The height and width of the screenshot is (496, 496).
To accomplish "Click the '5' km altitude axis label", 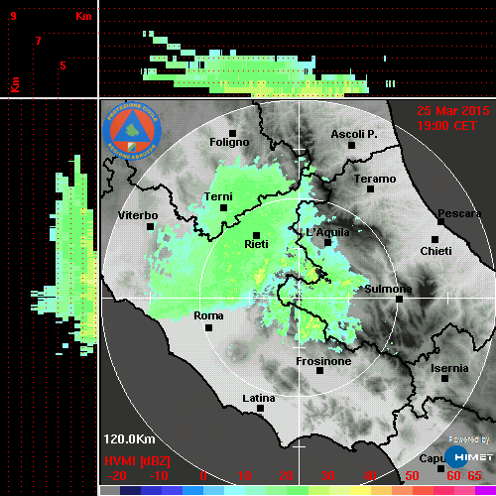I will click(x=62, y=65).
